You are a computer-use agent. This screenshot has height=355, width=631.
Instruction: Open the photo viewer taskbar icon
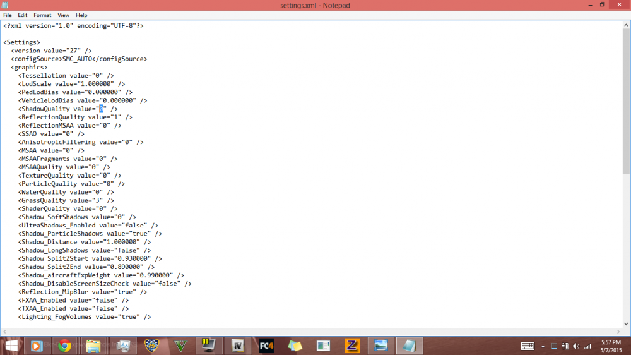point(380,346)
